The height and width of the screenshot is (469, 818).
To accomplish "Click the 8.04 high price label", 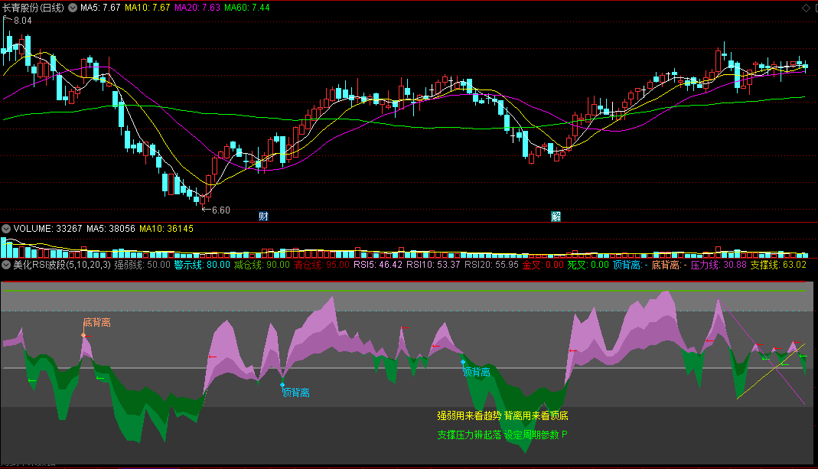I will click(x=22, y=21).
